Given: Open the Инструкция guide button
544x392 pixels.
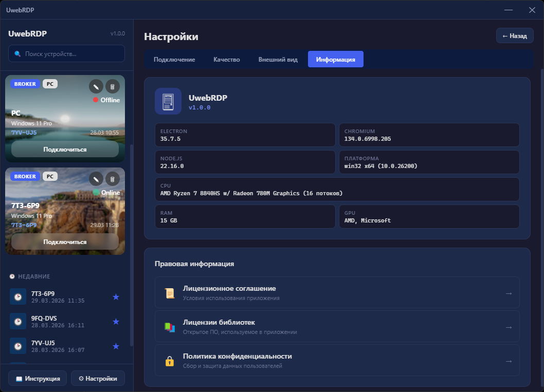Looking at the screenshot, I should coord(38,379).
